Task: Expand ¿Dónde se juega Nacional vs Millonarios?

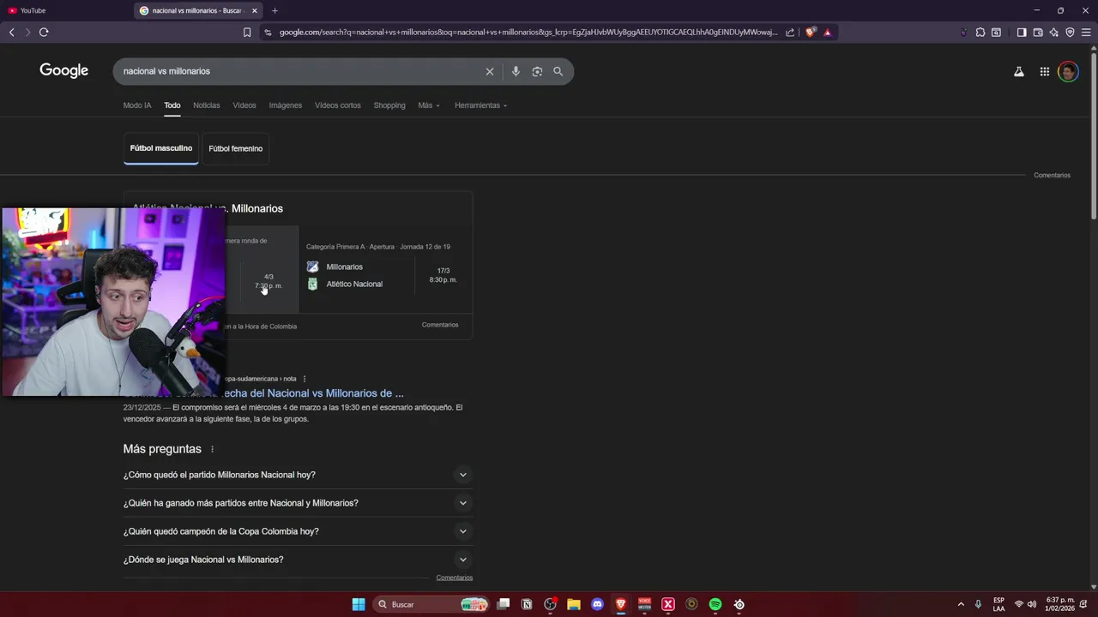Action: 298,560
